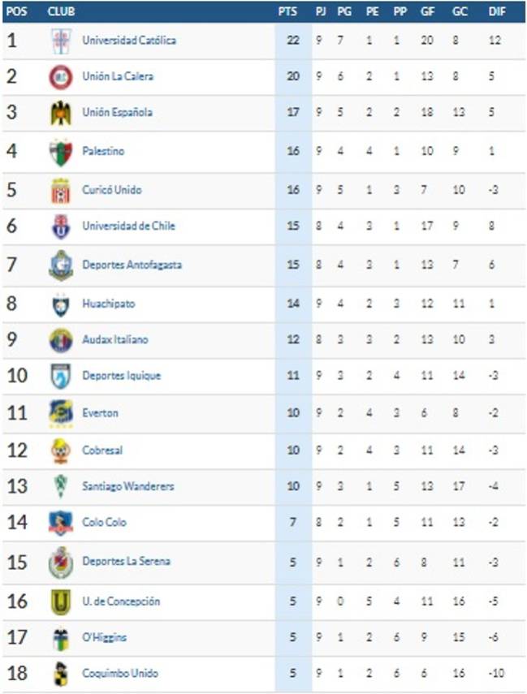Click the Audax Italiano team name

[115, 339]
